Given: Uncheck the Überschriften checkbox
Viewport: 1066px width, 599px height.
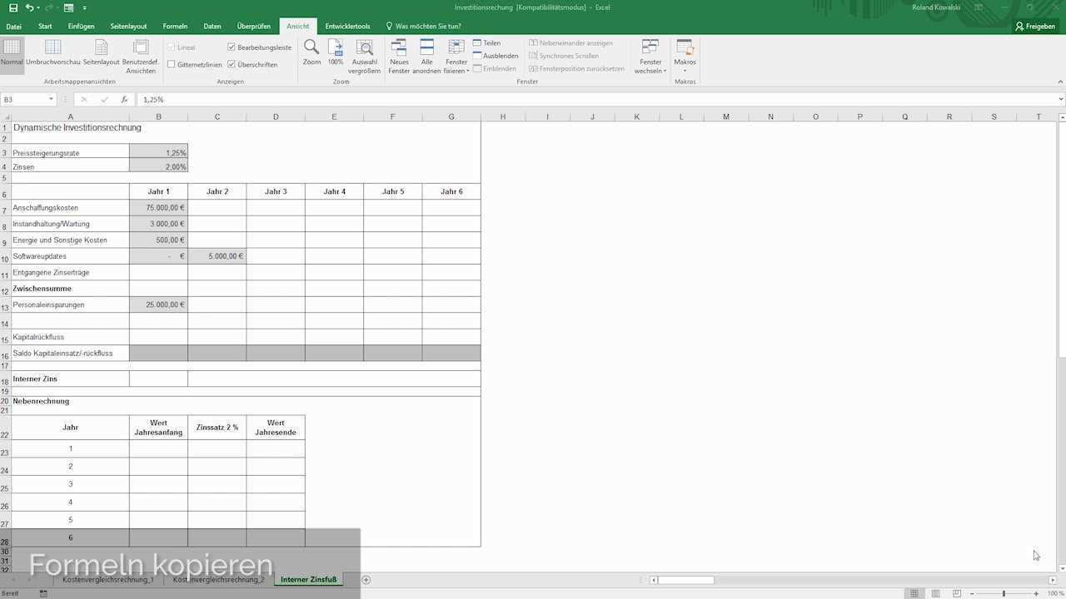Looking at the screenshot, I should (x=232, y=64).
